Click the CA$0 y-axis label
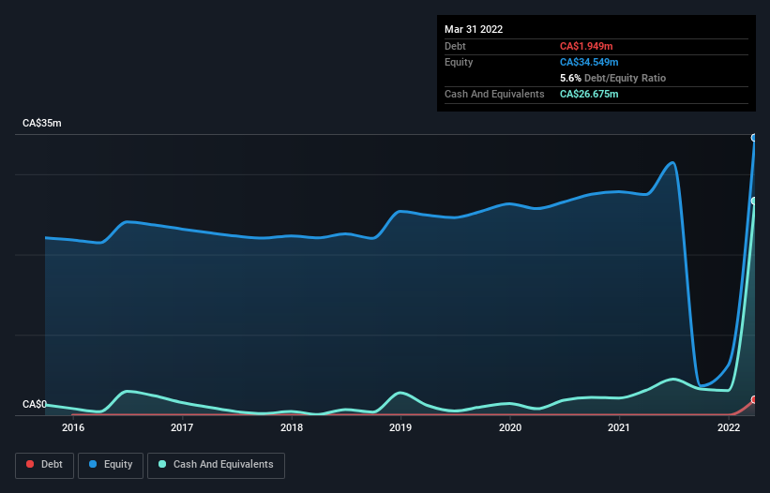770x493 pixels. tap(35, 404)
